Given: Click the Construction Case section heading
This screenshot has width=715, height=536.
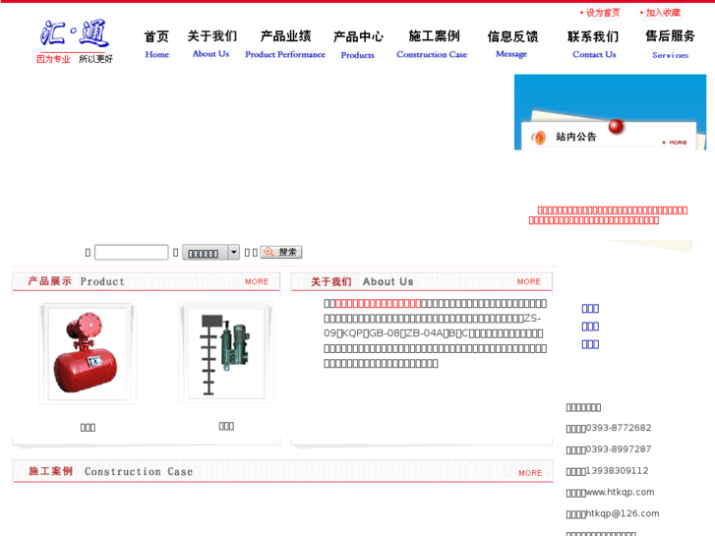Looking at the screenshot, I should click(111, 471).
